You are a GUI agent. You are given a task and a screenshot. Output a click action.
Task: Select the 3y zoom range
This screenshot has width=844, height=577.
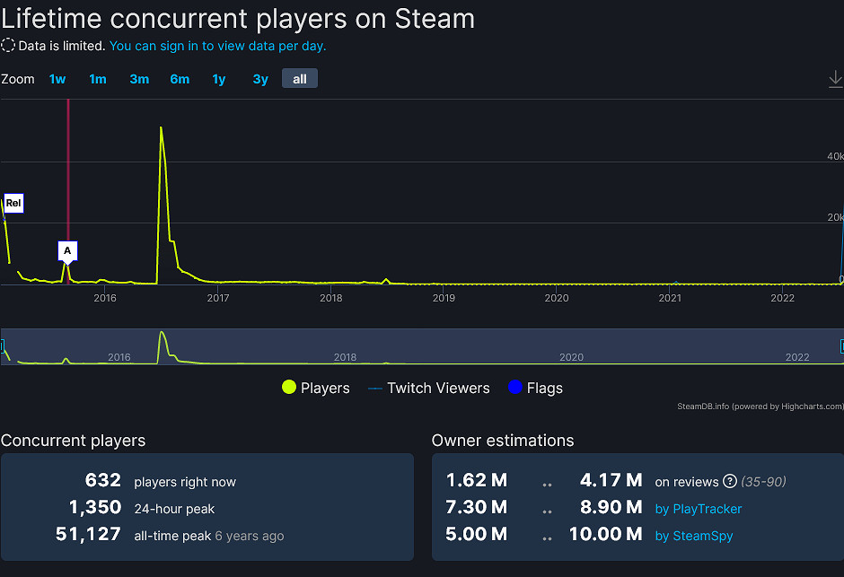pos(260,79)
